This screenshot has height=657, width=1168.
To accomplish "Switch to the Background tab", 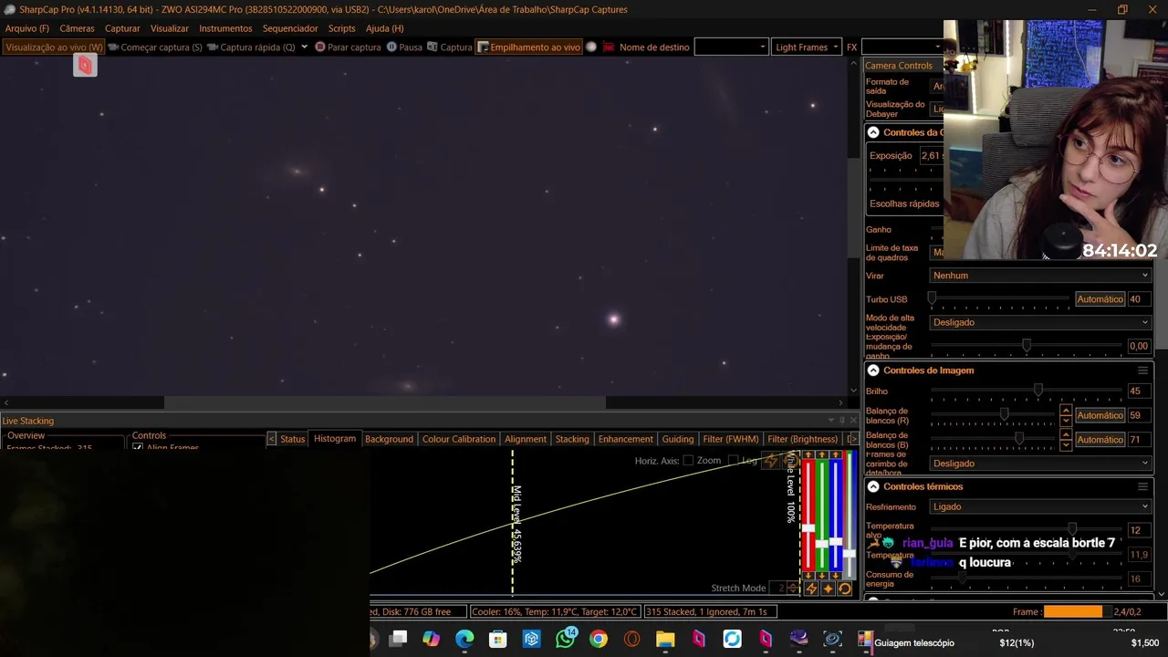I will (x=389, y=439).
